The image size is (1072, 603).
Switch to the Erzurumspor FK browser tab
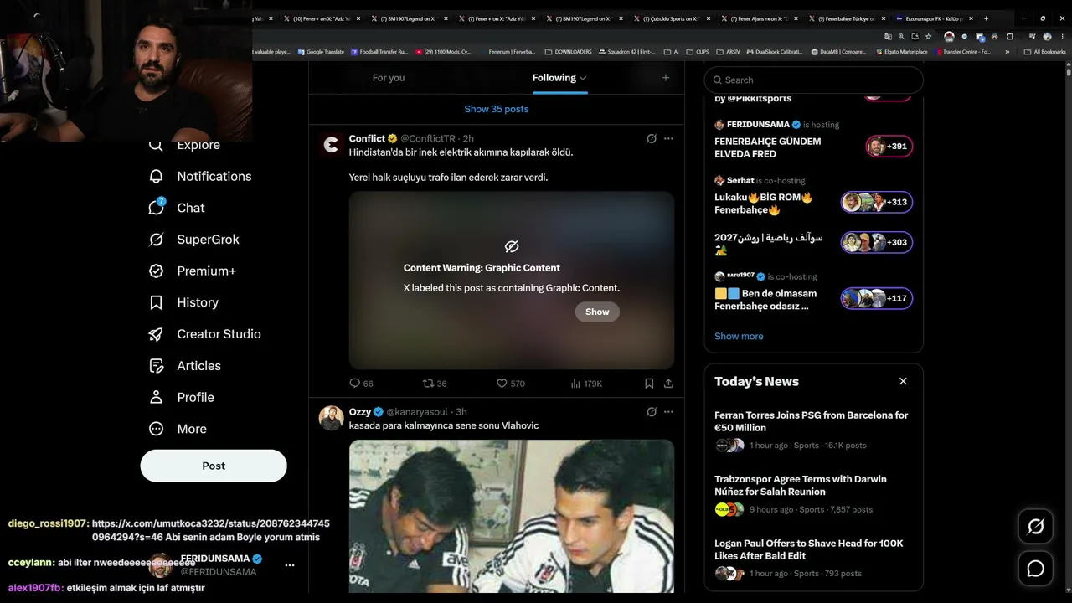pos(933,18)
